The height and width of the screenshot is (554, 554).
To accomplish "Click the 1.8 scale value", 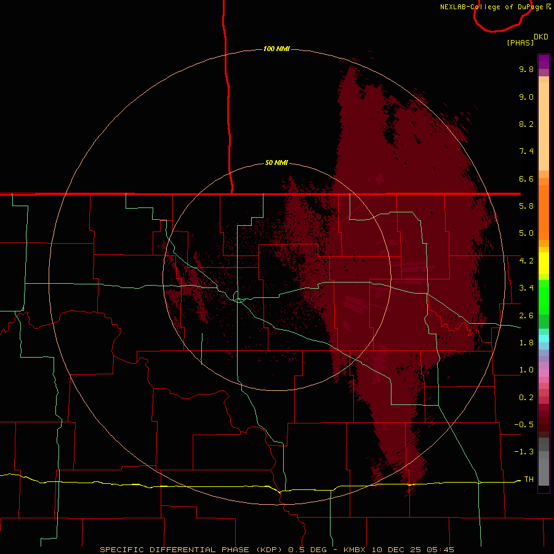I will (526, 343).
